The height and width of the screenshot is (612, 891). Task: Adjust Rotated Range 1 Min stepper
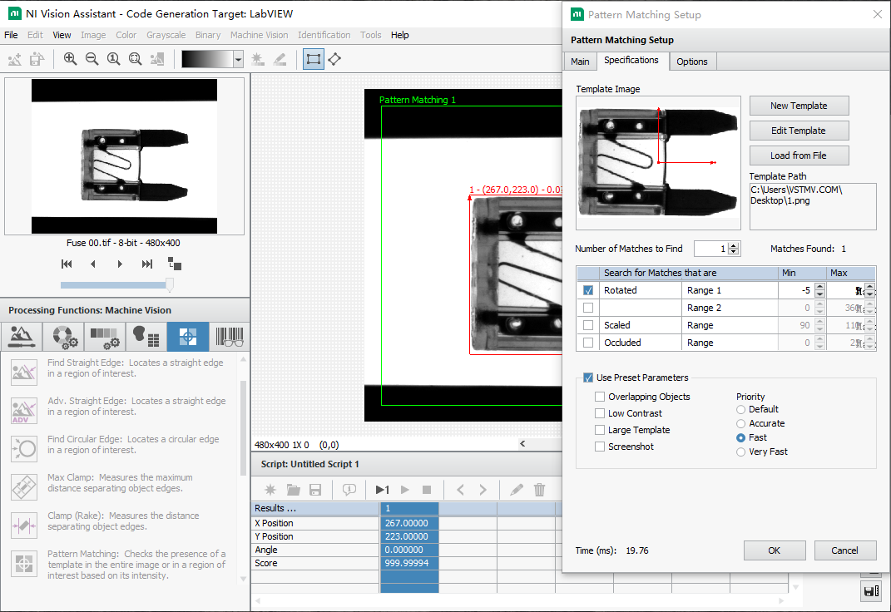coord(819,290)
